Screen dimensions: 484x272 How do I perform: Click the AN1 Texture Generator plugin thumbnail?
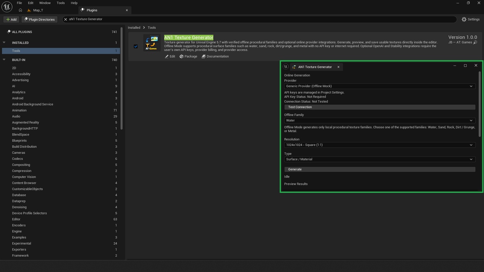pyautogui.click(x=152, y=43)
